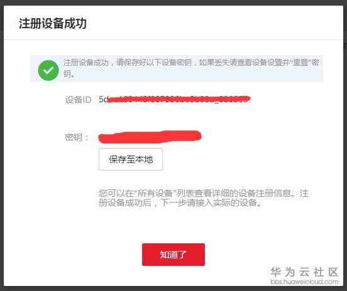Save the key with 保存至本地 button
The image size is (347, 291).
click(131, 159)
